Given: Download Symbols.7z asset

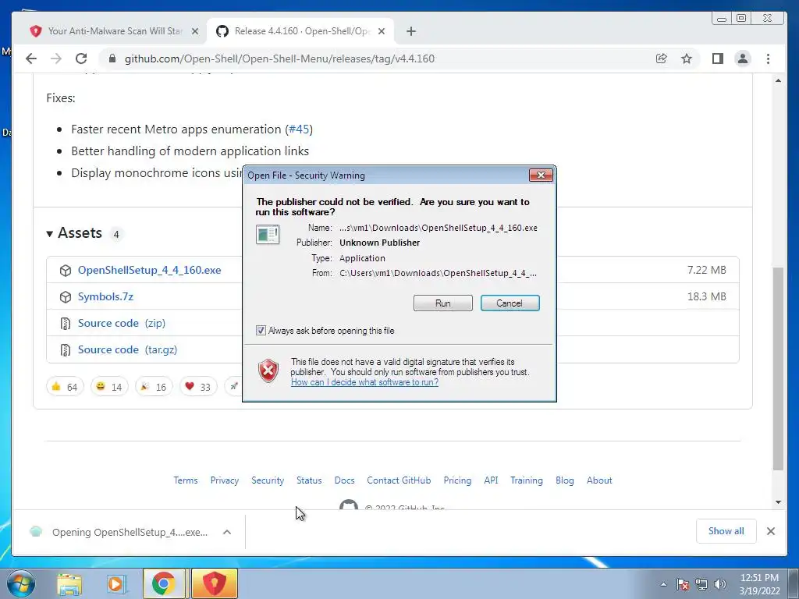Looking at the screenshot, I should click(105, 296).
